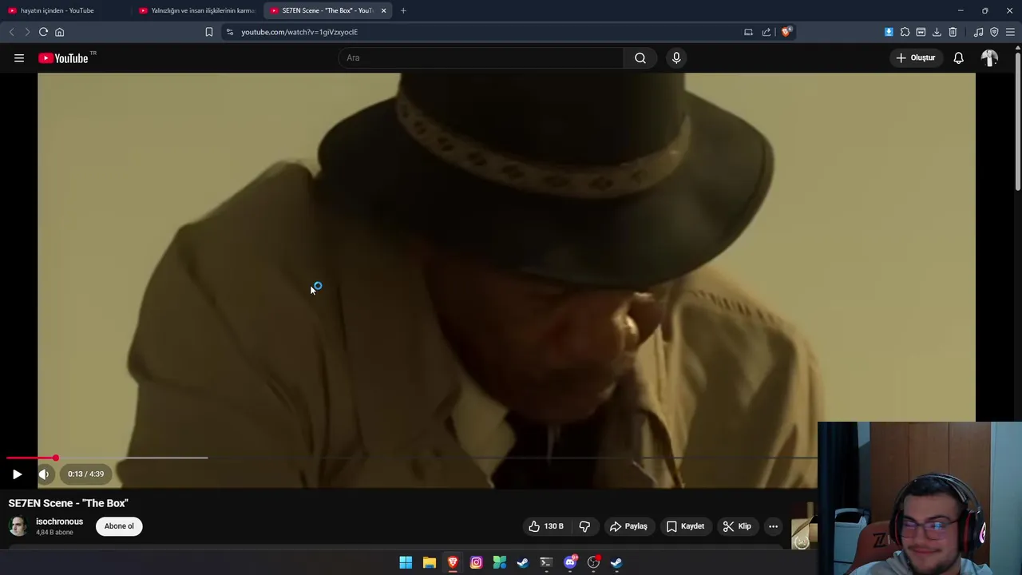Image resolution: width=1022 pixels, height=575 pixels.
Task: Like the video with 130 B likes
Action: tap(546, 526)
